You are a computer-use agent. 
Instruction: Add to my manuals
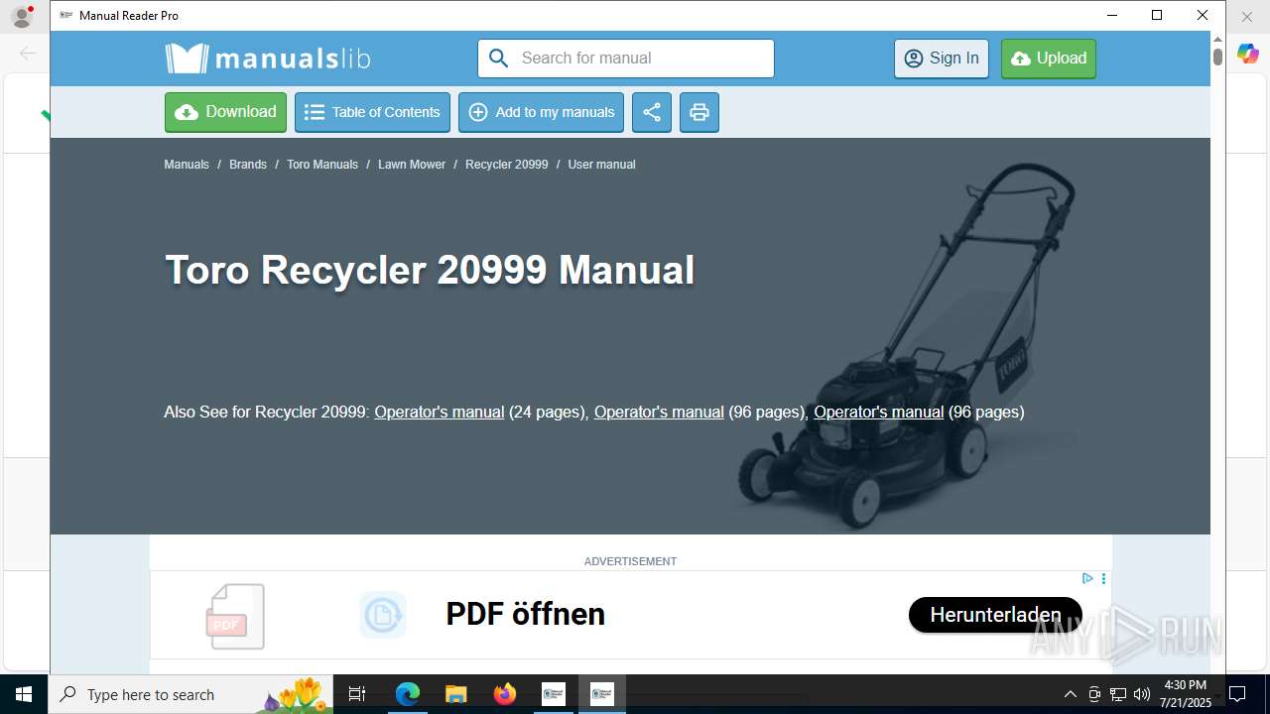tap(541, 112)
